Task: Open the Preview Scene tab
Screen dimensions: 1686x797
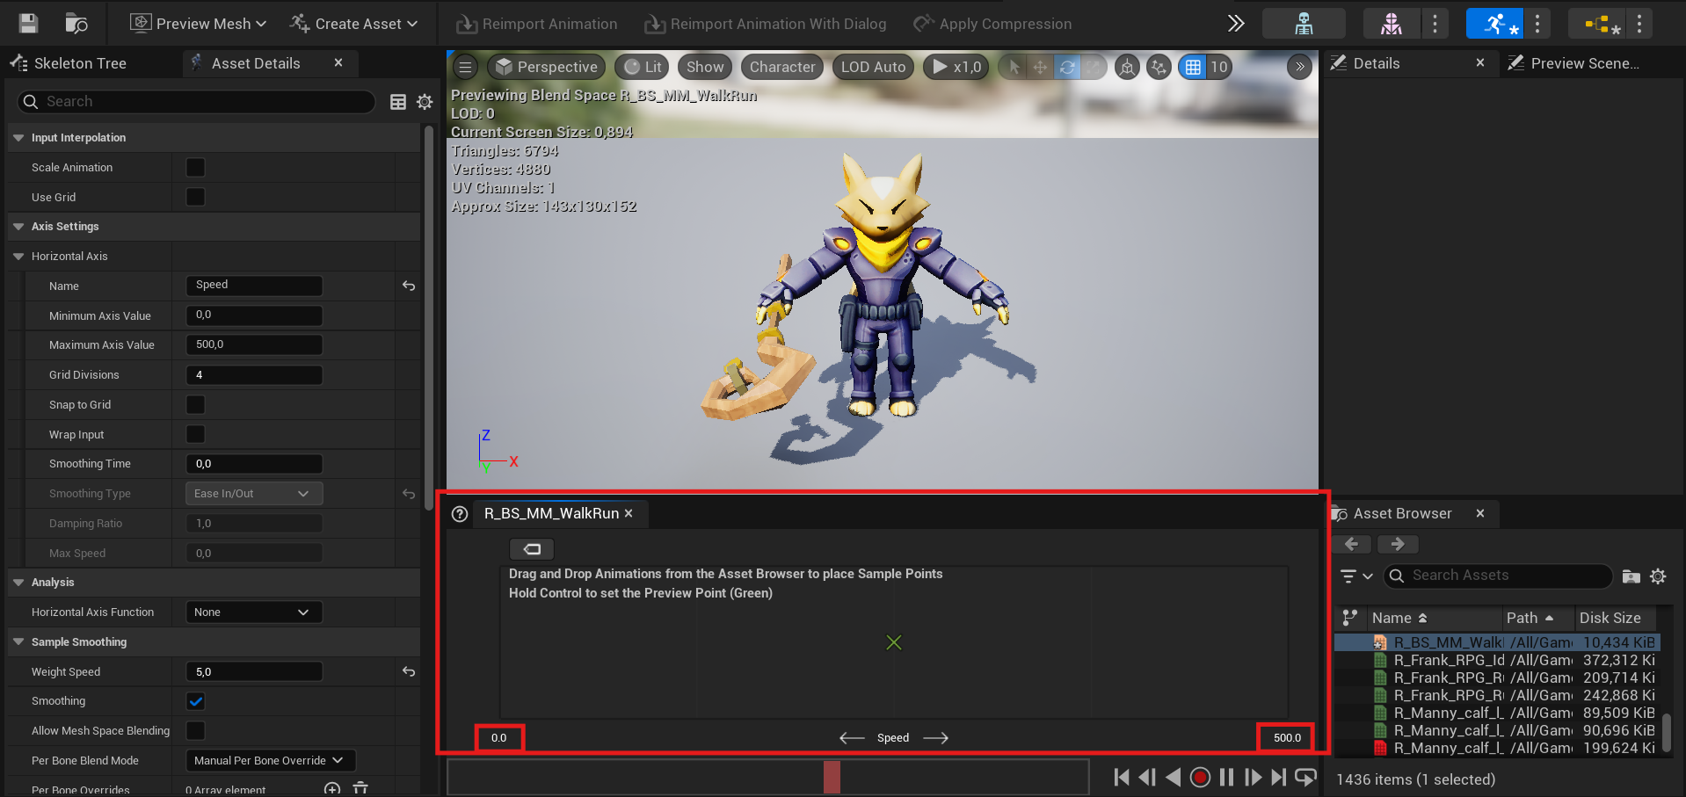Action: pos(1573,63)
